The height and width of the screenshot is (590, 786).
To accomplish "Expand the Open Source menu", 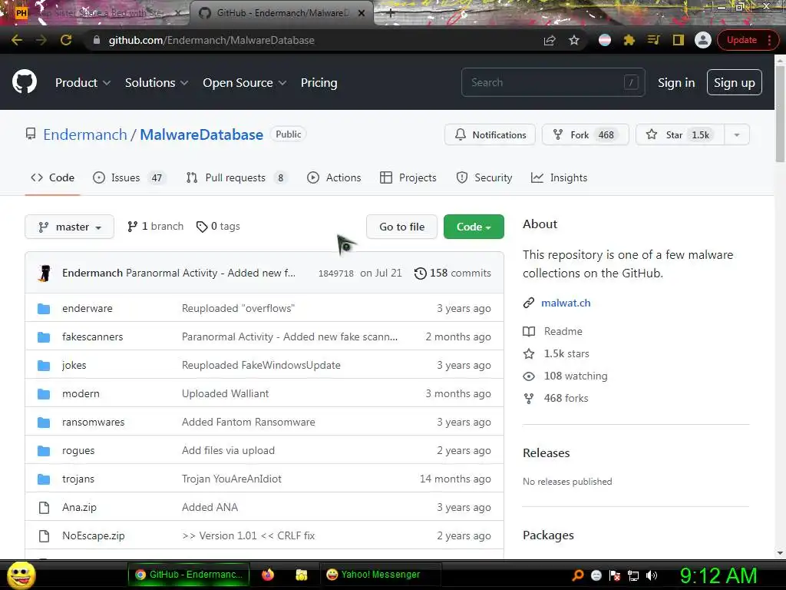I will [245, 83].
